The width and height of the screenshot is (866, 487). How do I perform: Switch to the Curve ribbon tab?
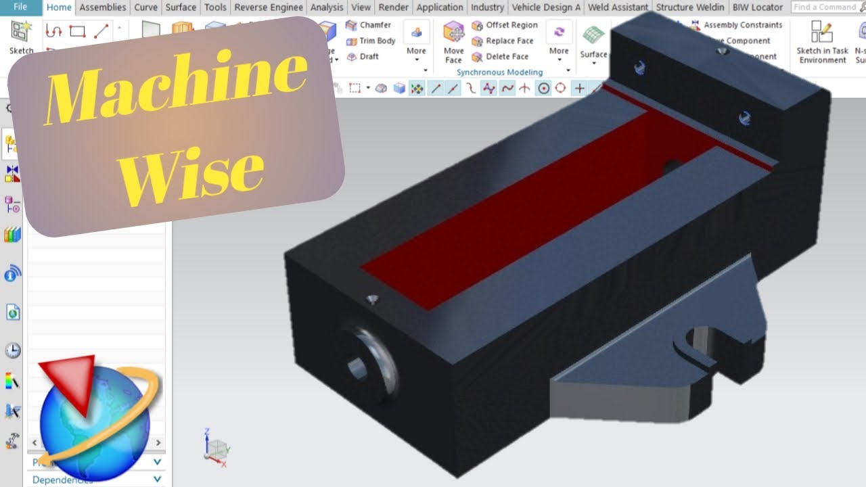click(145, 7)
